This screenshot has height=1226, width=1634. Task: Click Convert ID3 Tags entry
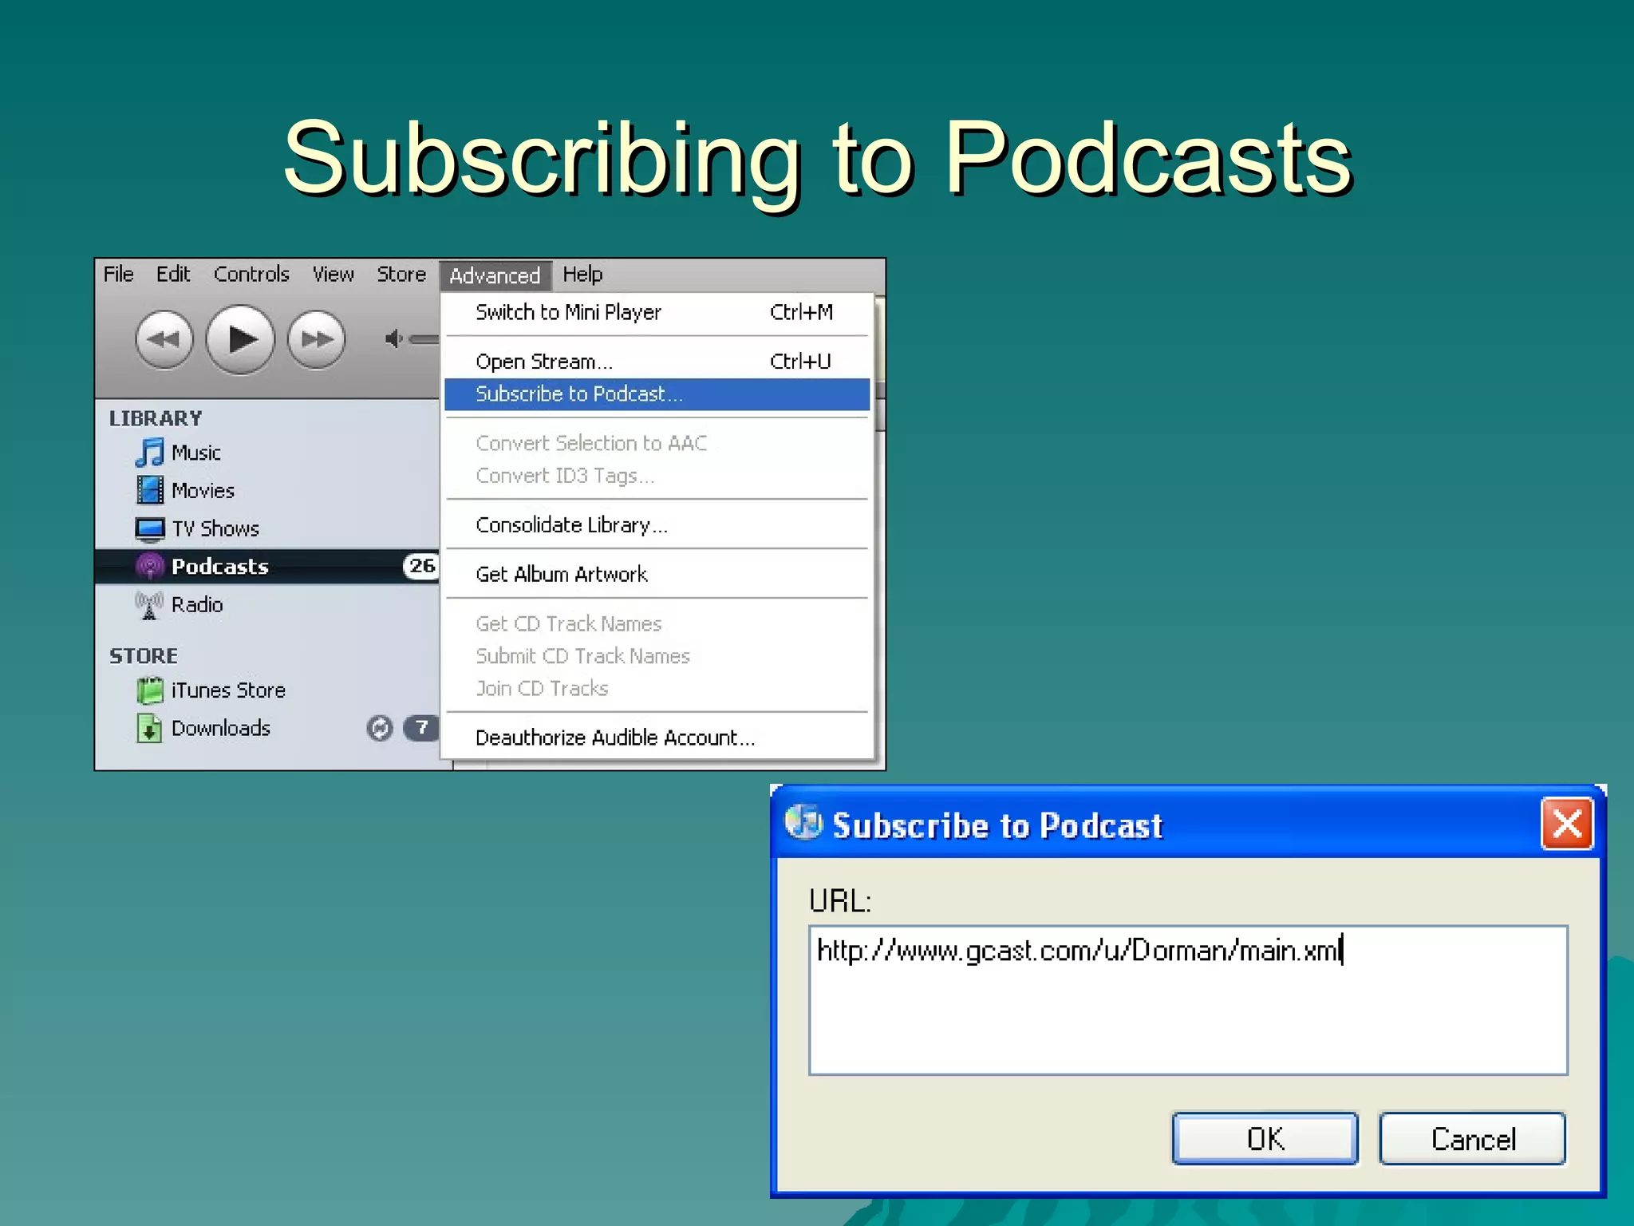(657, 476)
